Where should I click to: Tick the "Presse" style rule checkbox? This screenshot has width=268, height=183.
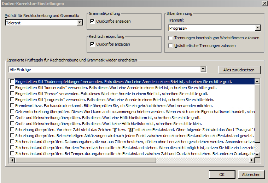tap(12, 94)
